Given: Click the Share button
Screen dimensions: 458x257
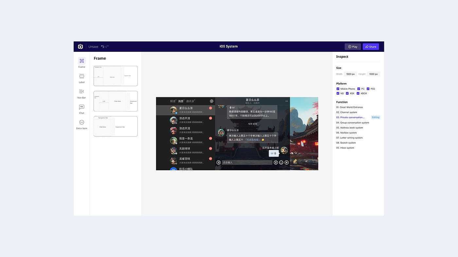Looking at the screenshot, I should point(371,47).
